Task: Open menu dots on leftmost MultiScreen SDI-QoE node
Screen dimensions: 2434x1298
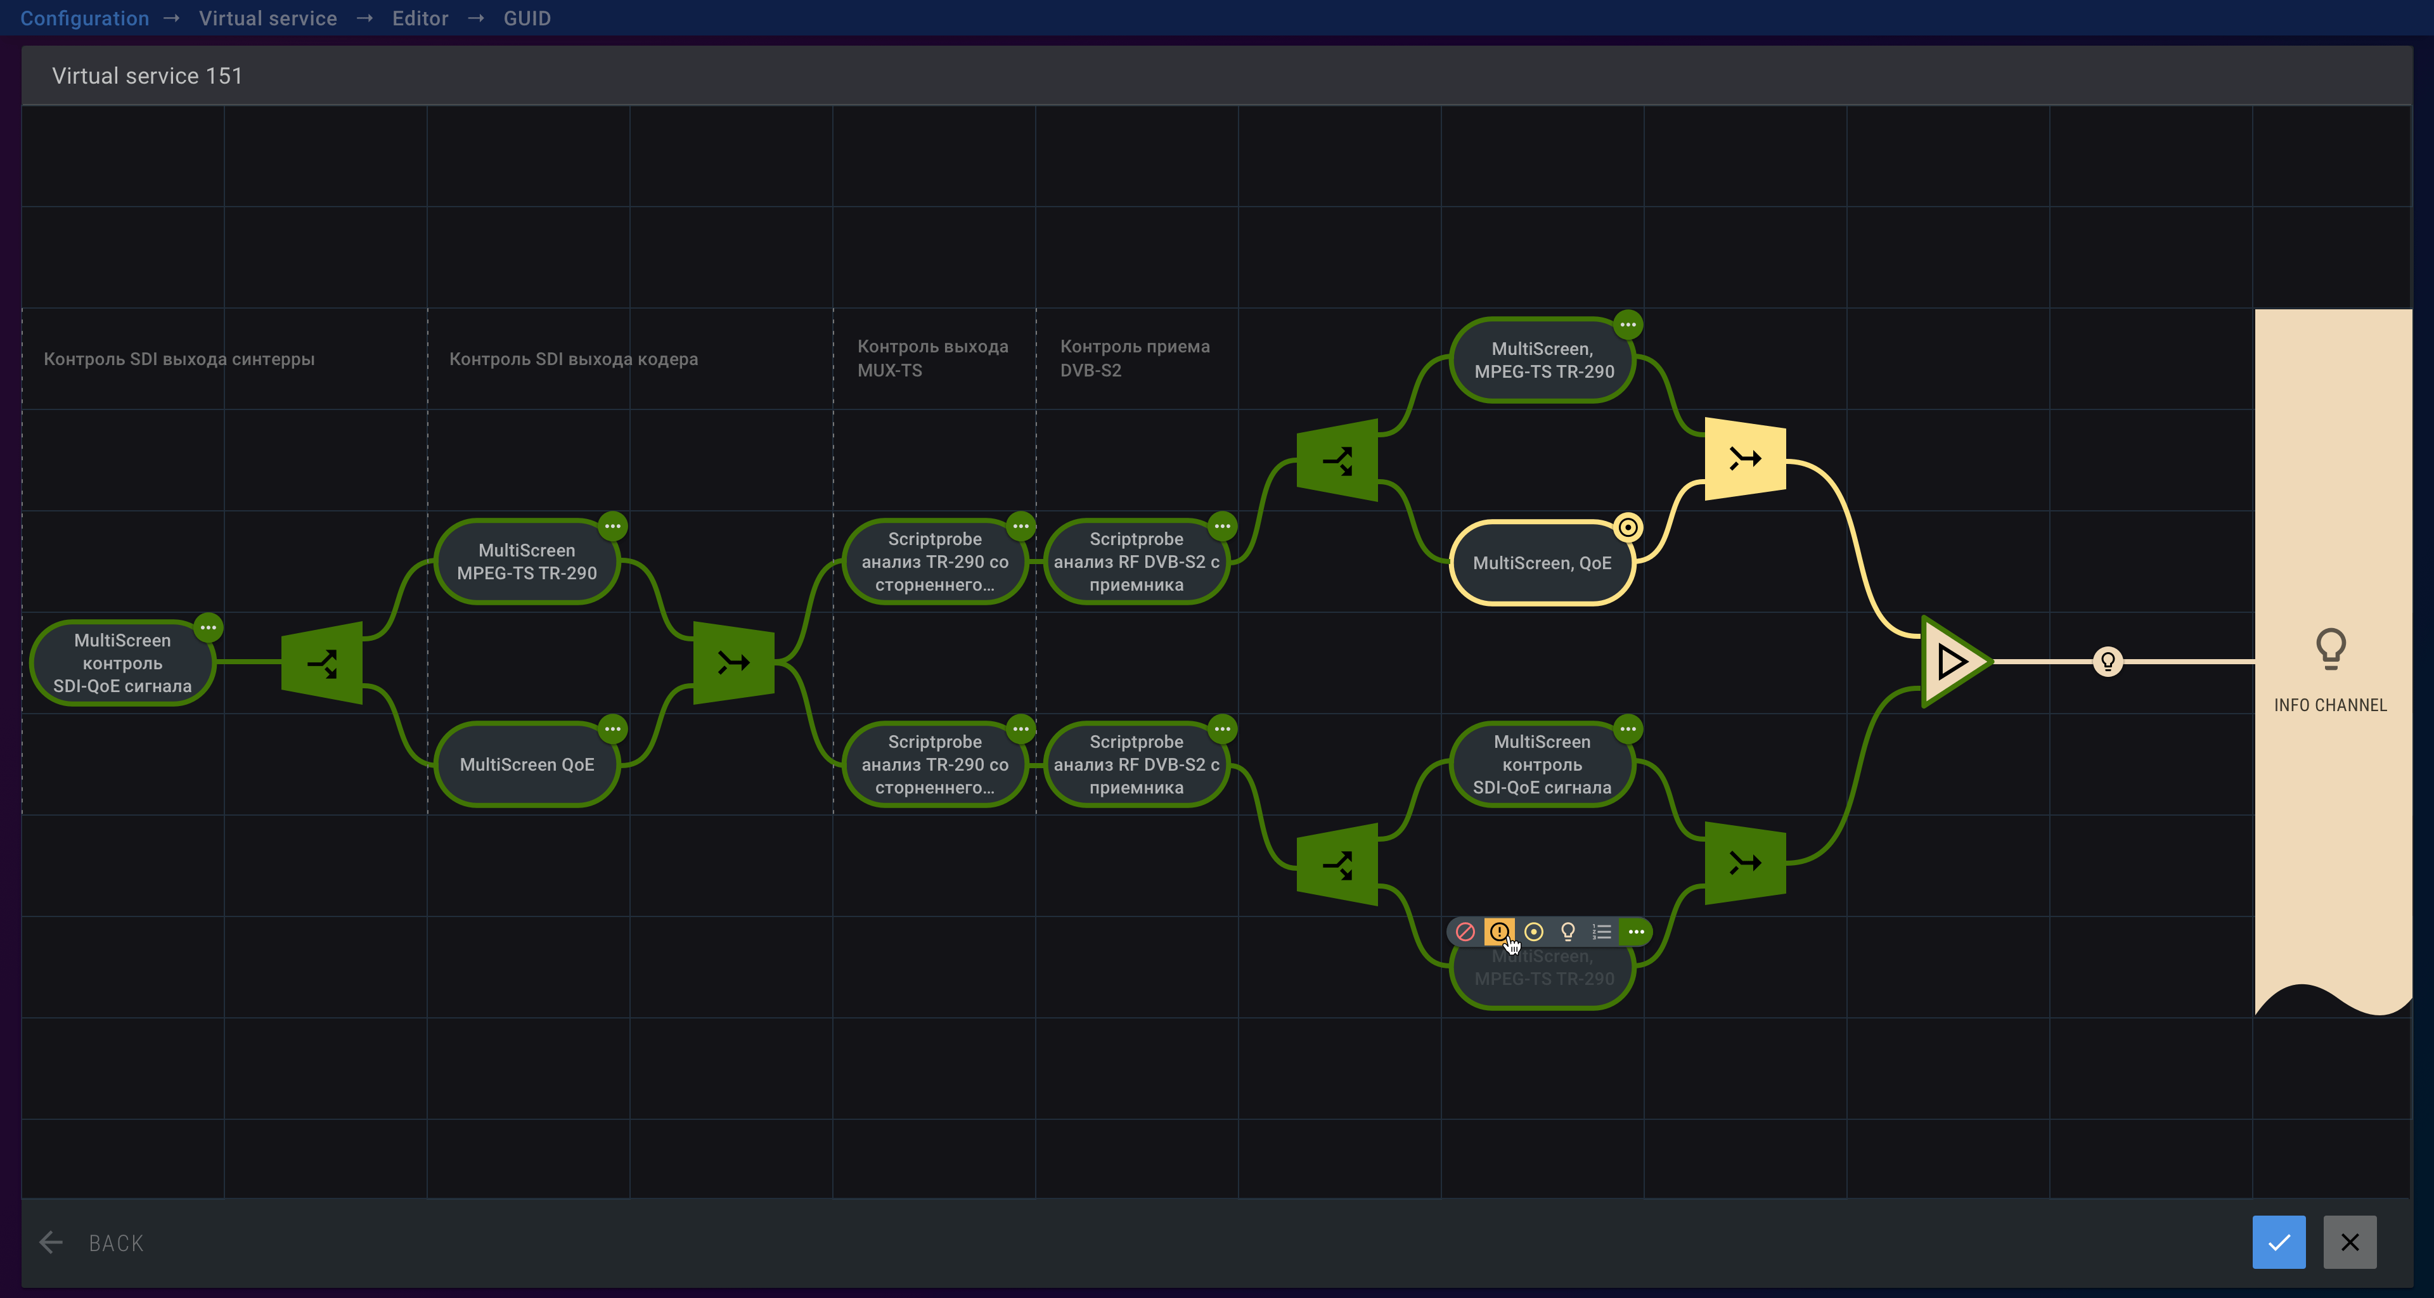Action: 209,627
